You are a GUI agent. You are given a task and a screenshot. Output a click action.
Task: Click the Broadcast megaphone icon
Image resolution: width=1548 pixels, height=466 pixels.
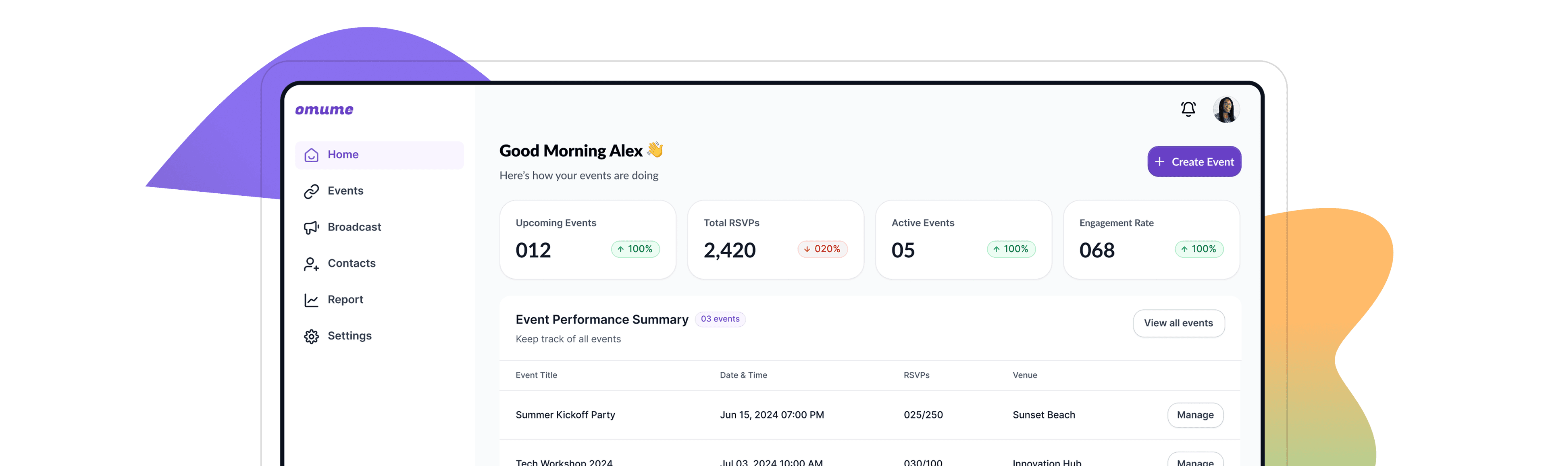pyautogui.click(x=311, y=228)
